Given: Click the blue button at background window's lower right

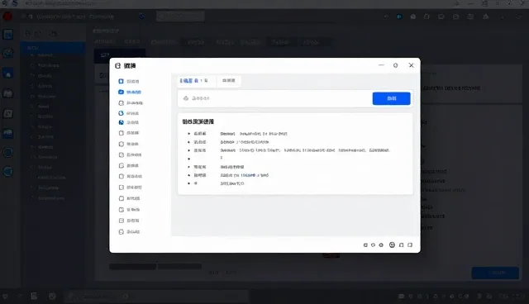Looking at the screenshot, I should pos(495,273).
